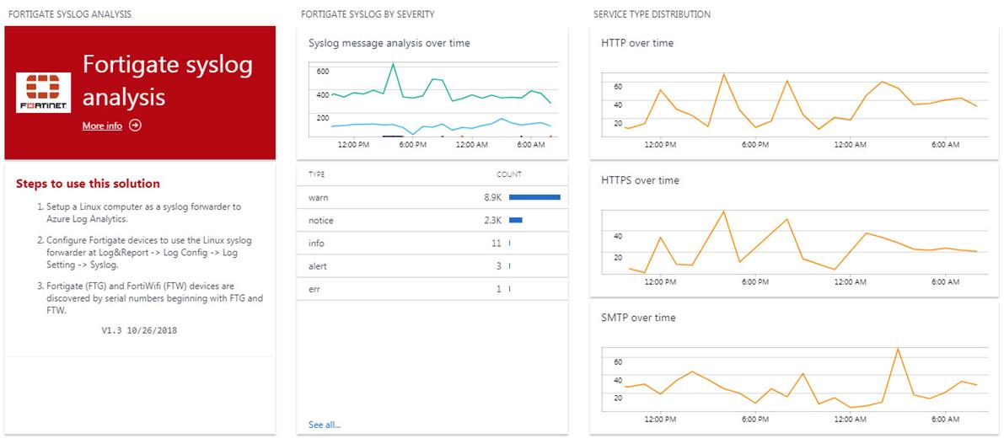
Task: Select the err severity row
Action: pyautogui.click(x=432, y=289)
